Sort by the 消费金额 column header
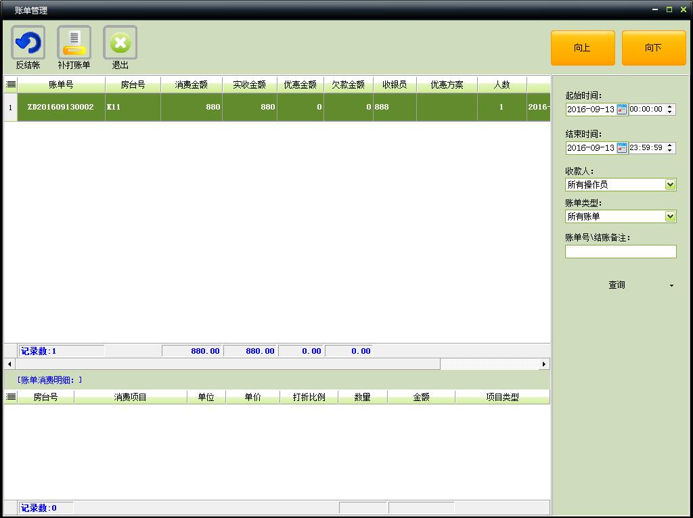The width and height of the screenshot is (693, 518). click(x=192, y=85)
